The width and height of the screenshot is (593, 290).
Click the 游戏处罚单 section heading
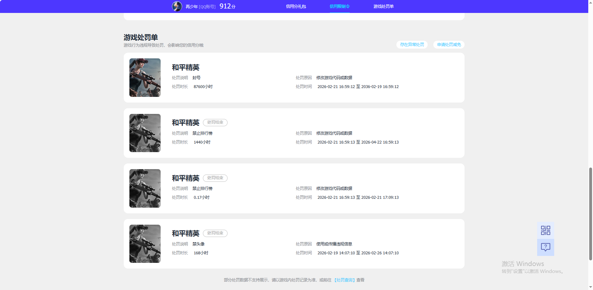(141, 38)
